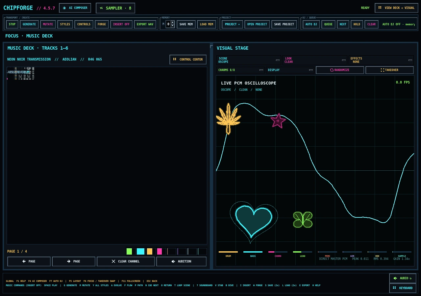Click the green butterfly charm
421x296 pixels.
[303, 220]
